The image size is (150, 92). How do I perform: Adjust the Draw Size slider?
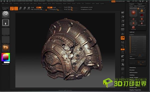point(71,9)
